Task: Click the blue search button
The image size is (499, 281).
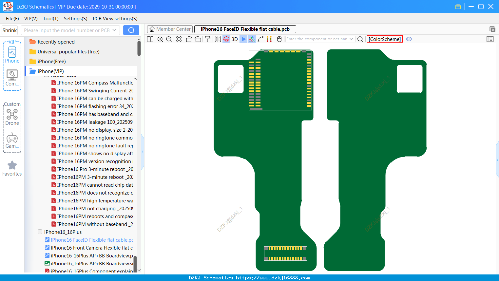Action: [131, 30]
